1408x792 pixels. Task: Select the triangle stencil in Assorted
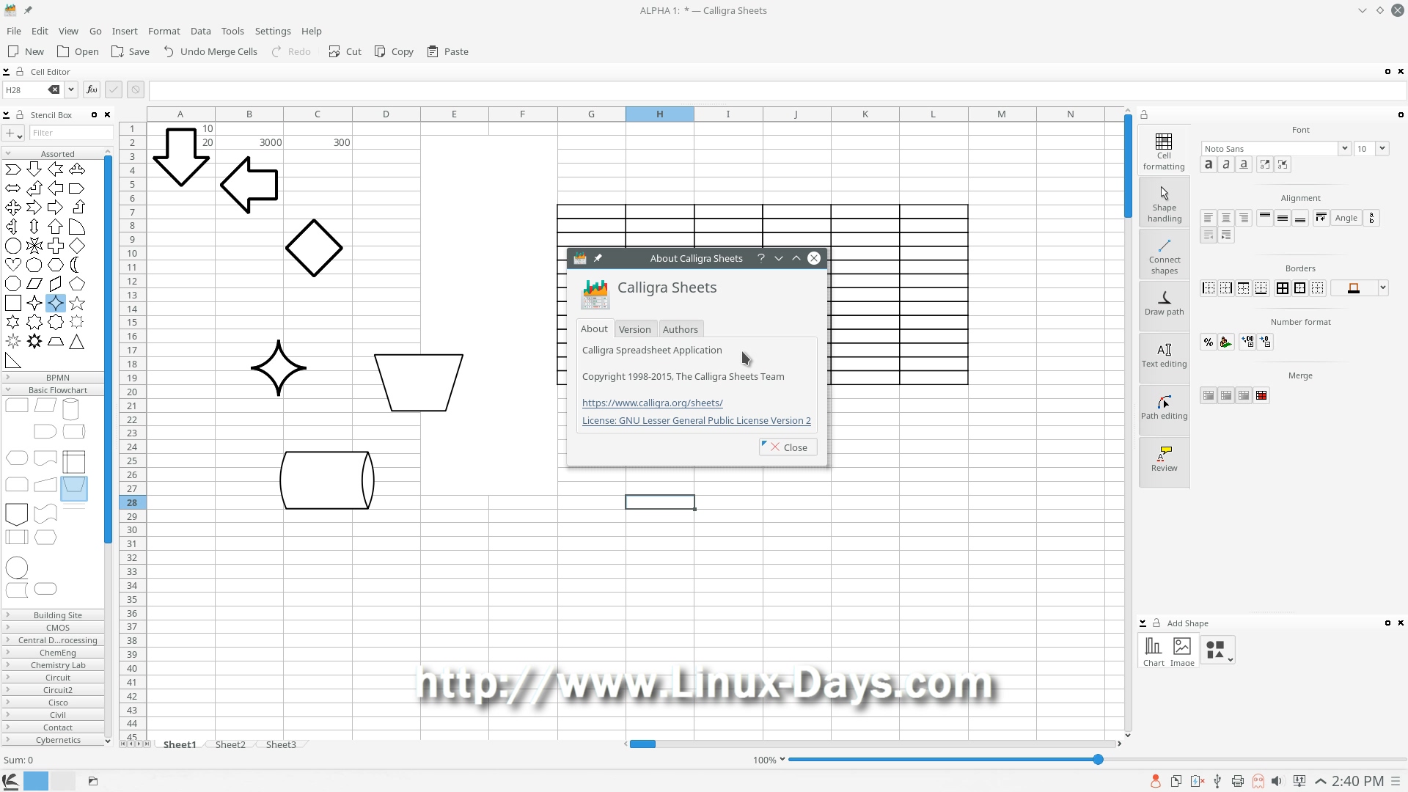pyautogui.click(x=76, y=341)
